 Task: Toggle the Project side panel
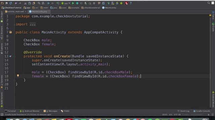click(2, 17)
